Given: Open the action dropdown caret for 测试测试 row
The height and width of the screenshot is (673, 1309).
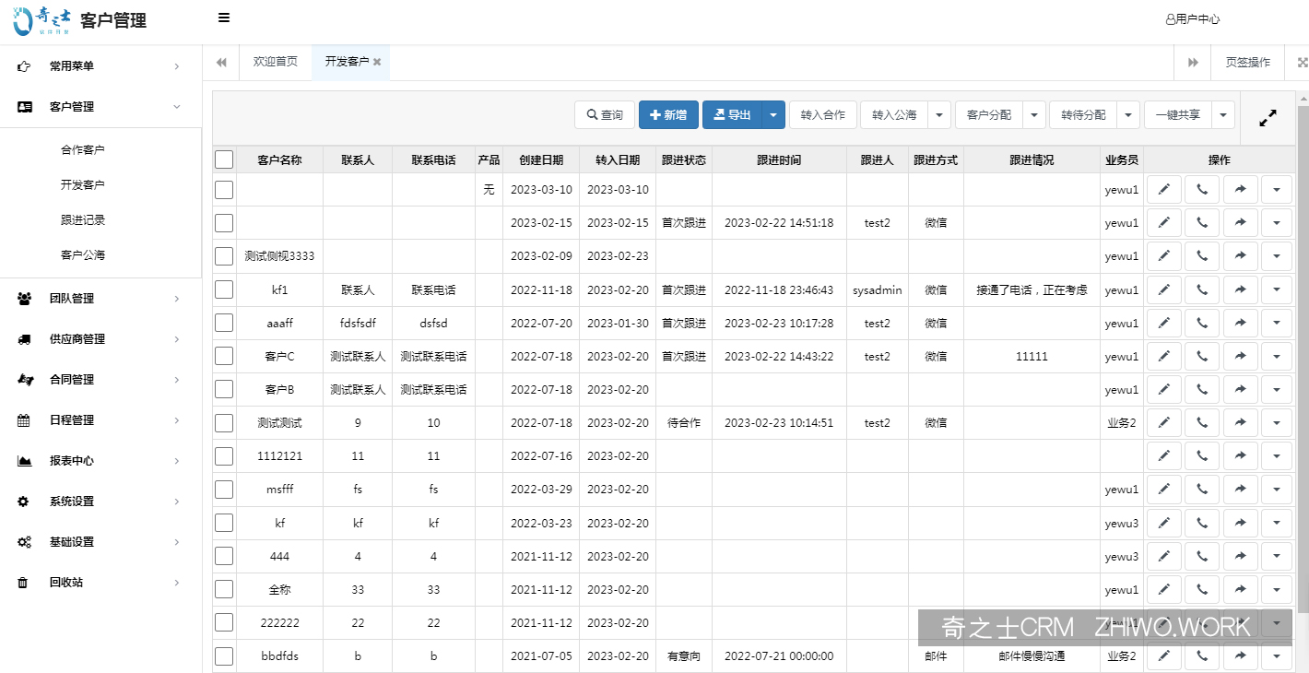Looking at the screenshot, I should 1277,422.
